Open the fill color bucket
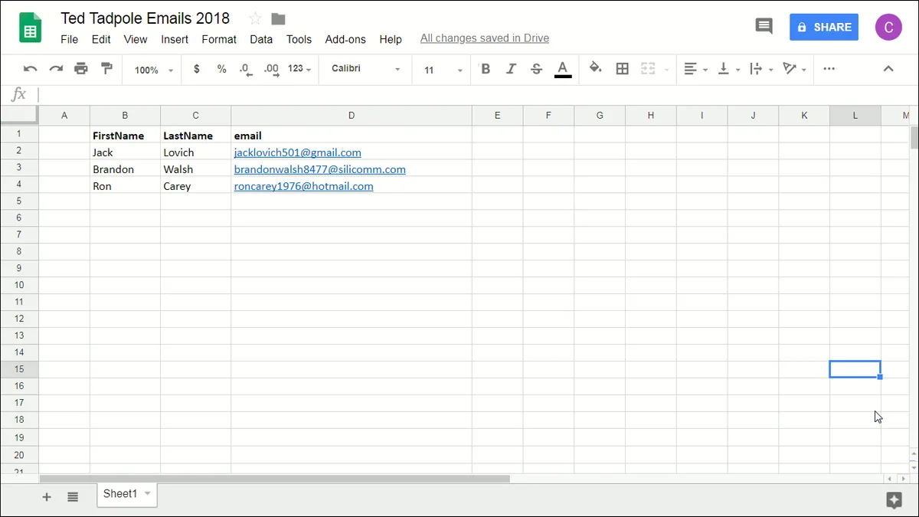This screenshot has width=919, height=517. coord(596,69)
